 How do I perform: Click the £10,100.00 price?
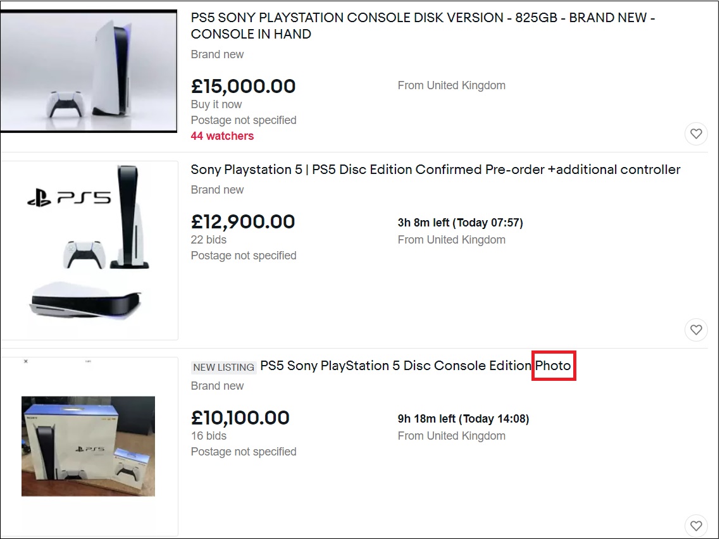240,418
